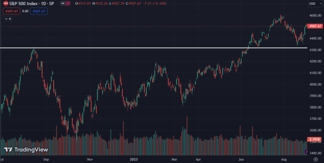Click the open value O4517.01
Screen dimensions: 324x163
[83, 3]
